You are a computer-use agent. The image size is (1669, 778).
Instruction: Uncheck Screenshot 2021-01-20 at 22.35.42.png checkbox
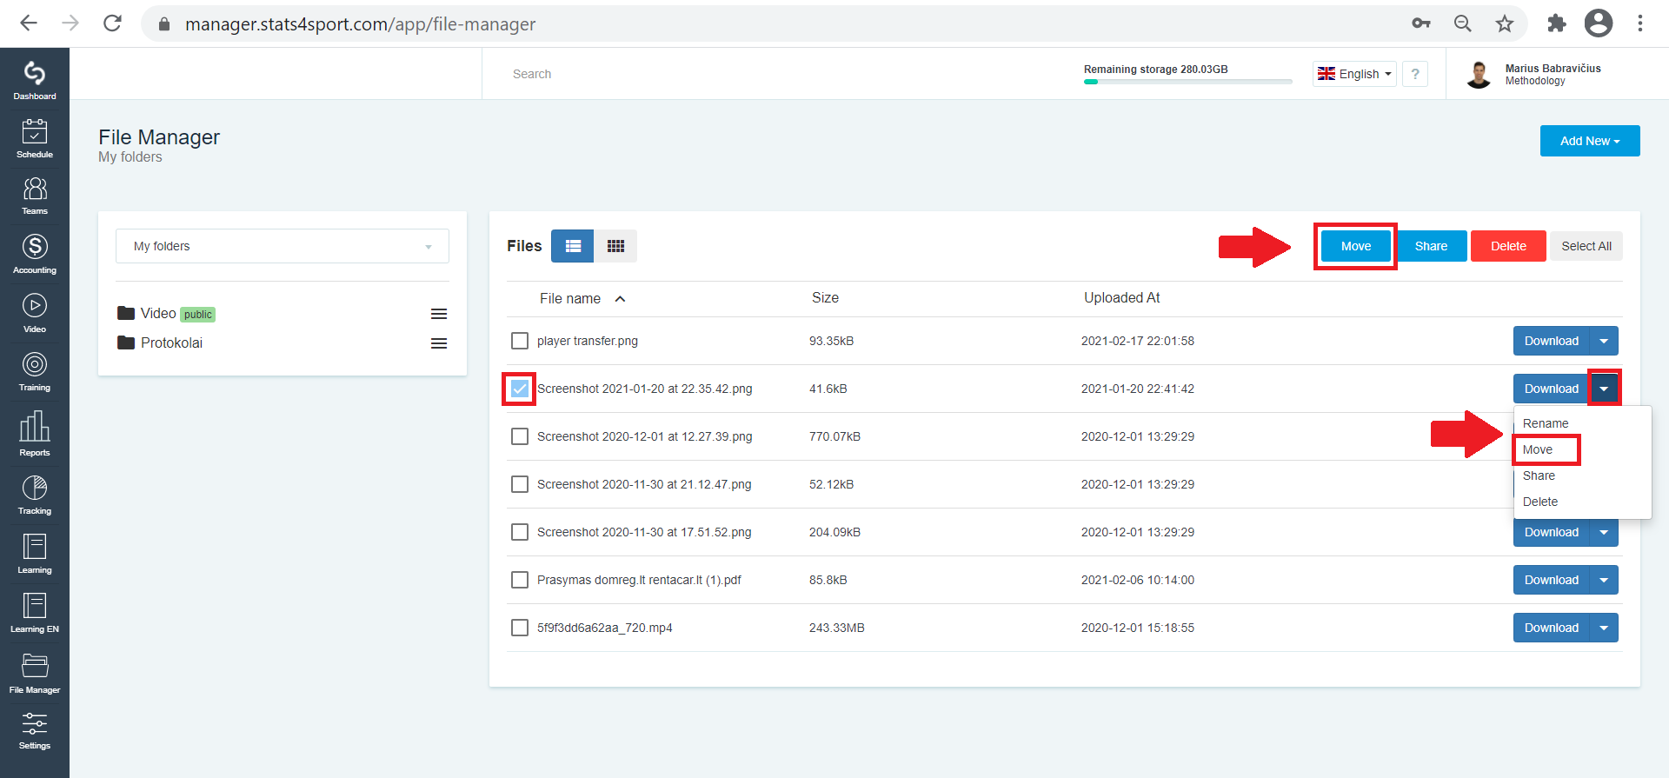520,389
